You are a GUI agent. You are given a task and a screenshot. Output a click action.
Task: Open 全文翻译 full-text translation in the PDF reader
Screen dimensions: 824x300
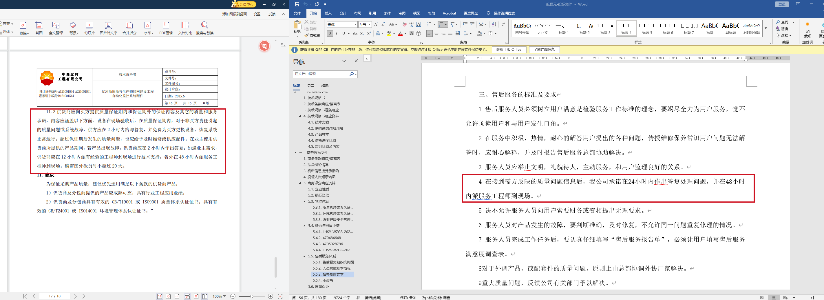click(56, 28)
